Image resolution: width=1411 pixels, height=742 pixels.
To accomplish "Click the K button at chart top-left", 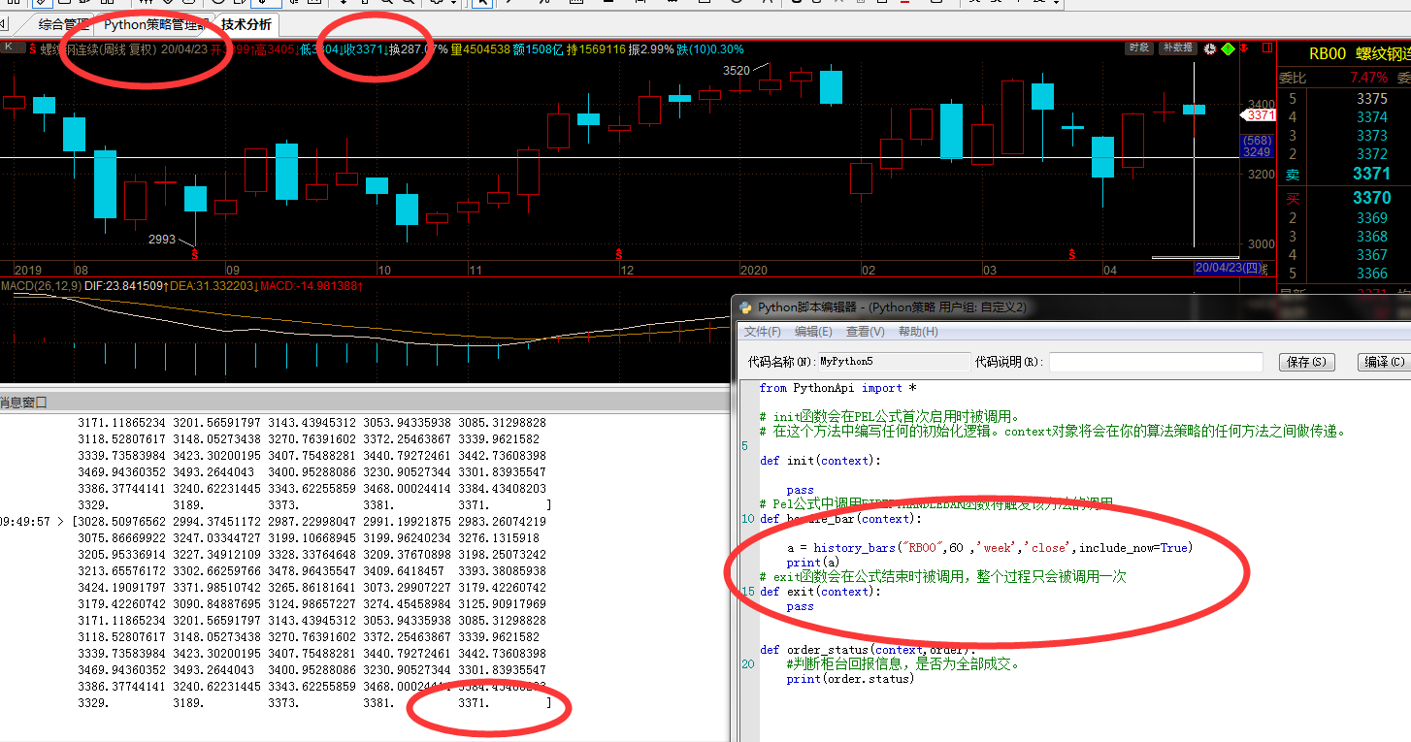I will point(10,48).
